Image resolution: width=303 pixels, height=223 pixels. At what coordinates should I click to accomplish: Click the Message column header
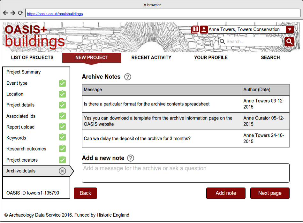[x=162, y=90]
